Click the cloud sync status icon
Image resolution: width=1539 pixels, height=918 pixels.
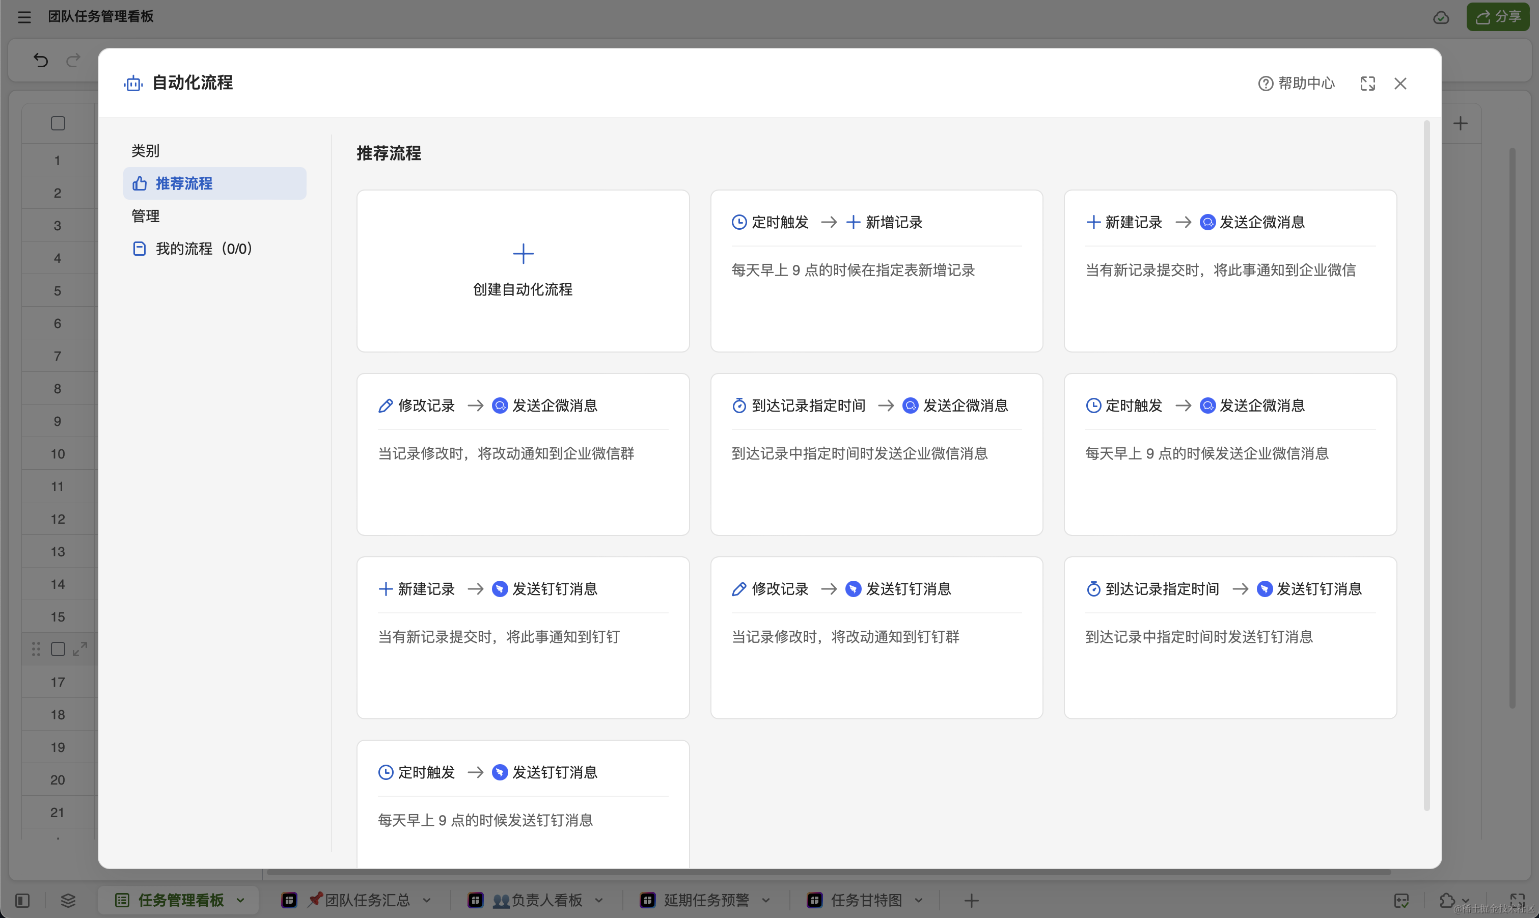pyautogui.click(x=1441, y=17)
